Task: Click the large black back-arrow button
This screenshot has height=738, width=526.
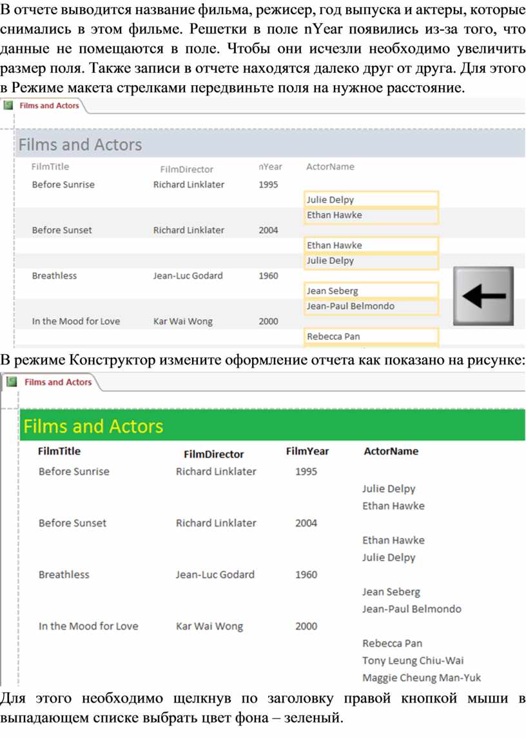Action: [483, 296]
